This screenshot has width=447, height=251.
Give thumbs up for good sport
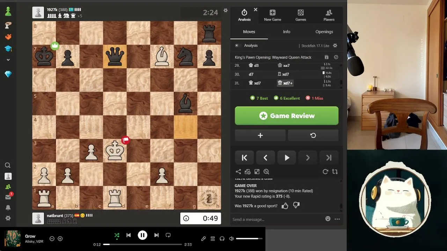tap(285, 206)
